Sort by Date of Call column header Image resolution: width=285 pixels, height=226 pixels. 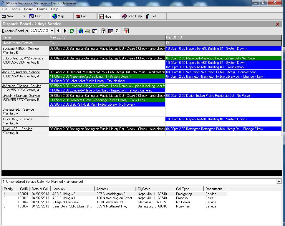[x=40, y=189]
